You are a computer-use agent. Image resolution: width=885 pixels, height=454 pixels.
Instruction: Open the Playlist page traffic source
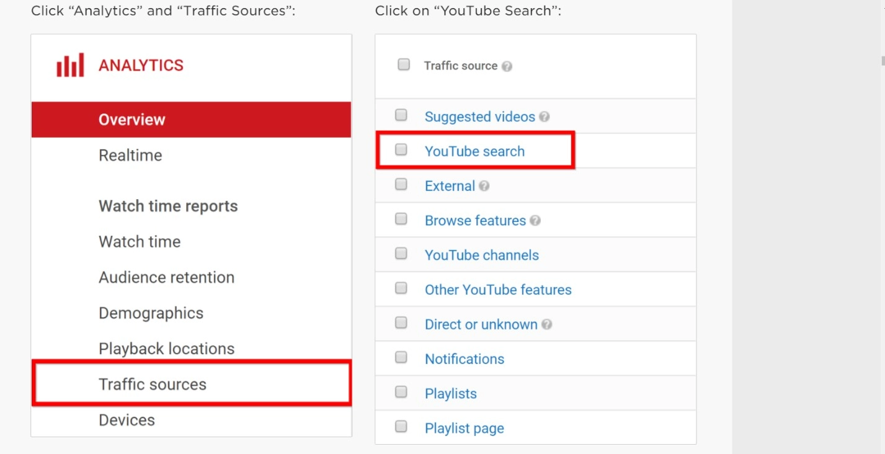(x=464, y=428)
